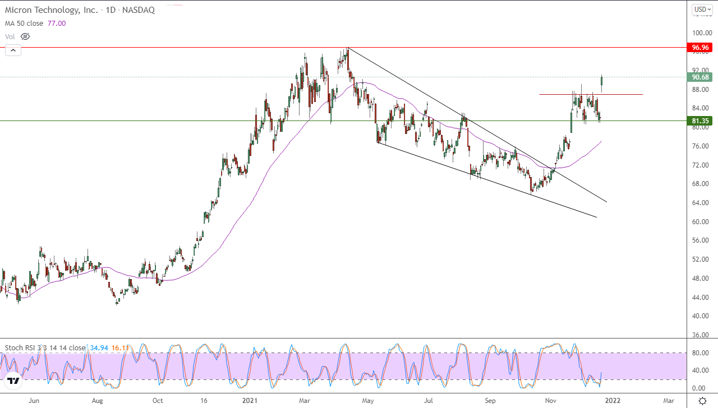Click the 90.68 last price label

click(701, 77)
